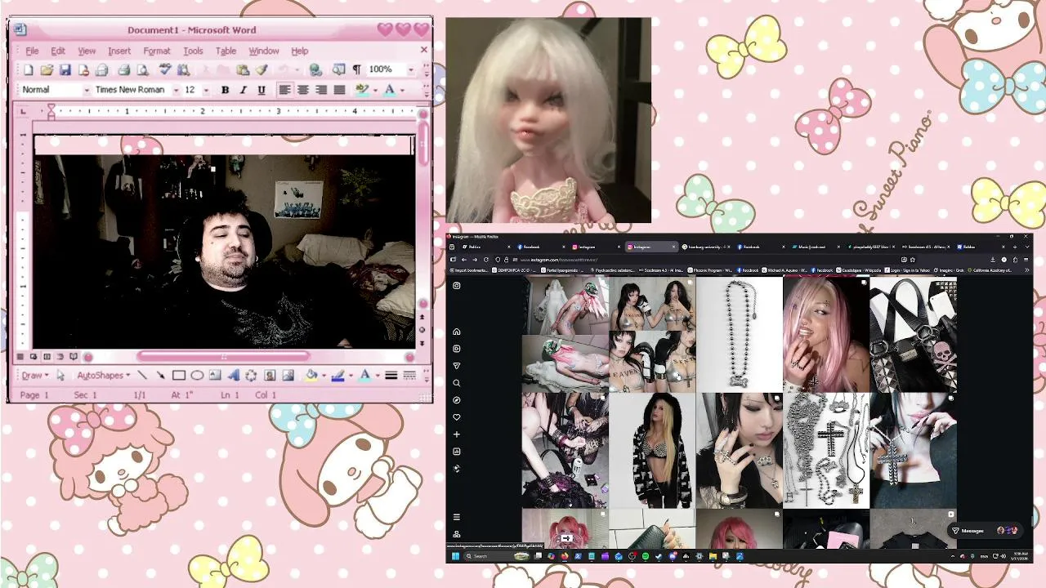
Task: Open the Tools menu in Word
Action: pos(193,51)
